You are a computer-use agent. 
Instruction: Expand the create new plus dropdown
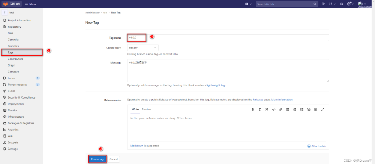(248, 4)
